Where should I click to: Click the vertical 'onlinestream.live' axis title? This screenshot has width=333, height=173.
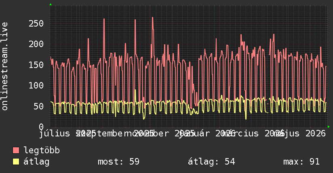pos(4,66)
